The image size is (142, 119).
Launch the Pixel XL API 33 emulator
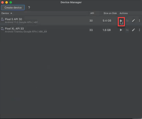point(121,30)
